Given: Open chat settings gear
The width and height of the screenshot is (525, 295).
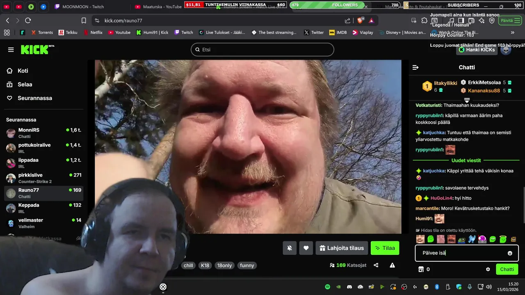Looking at the screenshot, I should point(488,269).
